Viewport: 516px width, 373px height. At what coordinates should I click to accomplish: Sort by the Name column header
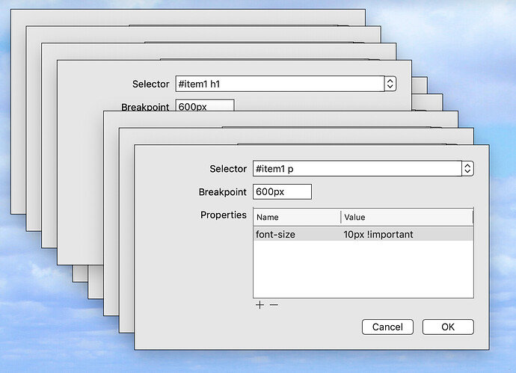click(x=296, y=217)
